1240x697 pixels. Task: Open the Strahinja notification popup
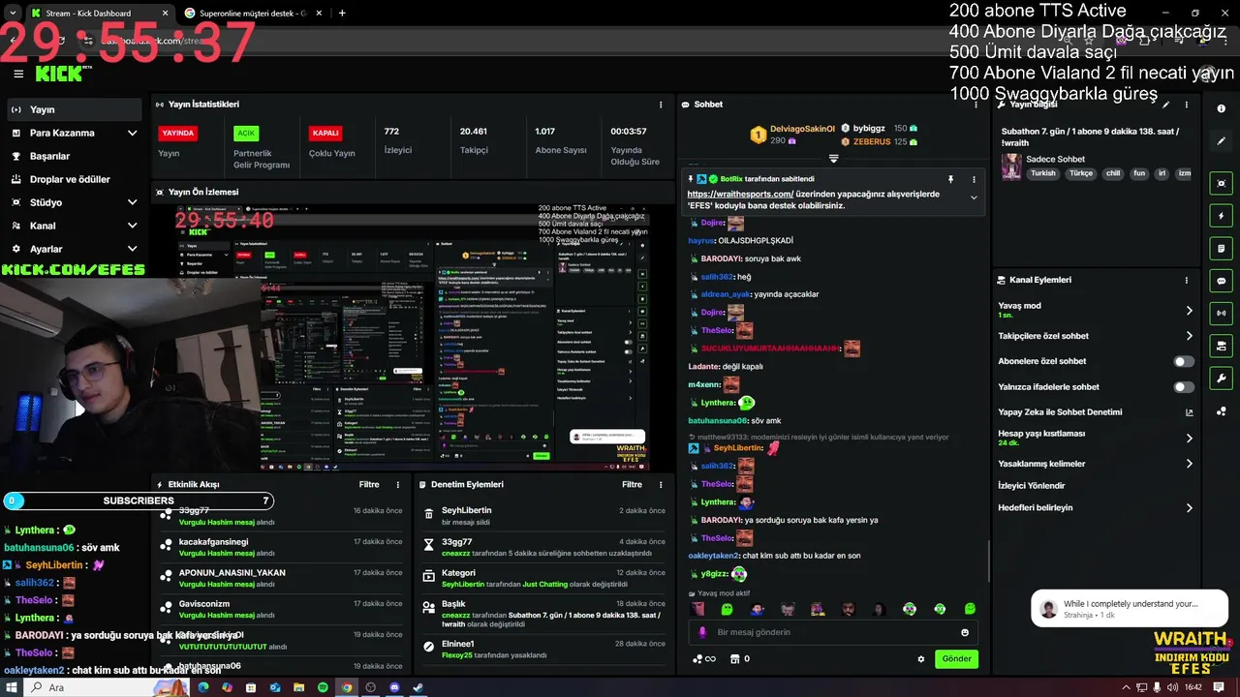(1130, 609)
